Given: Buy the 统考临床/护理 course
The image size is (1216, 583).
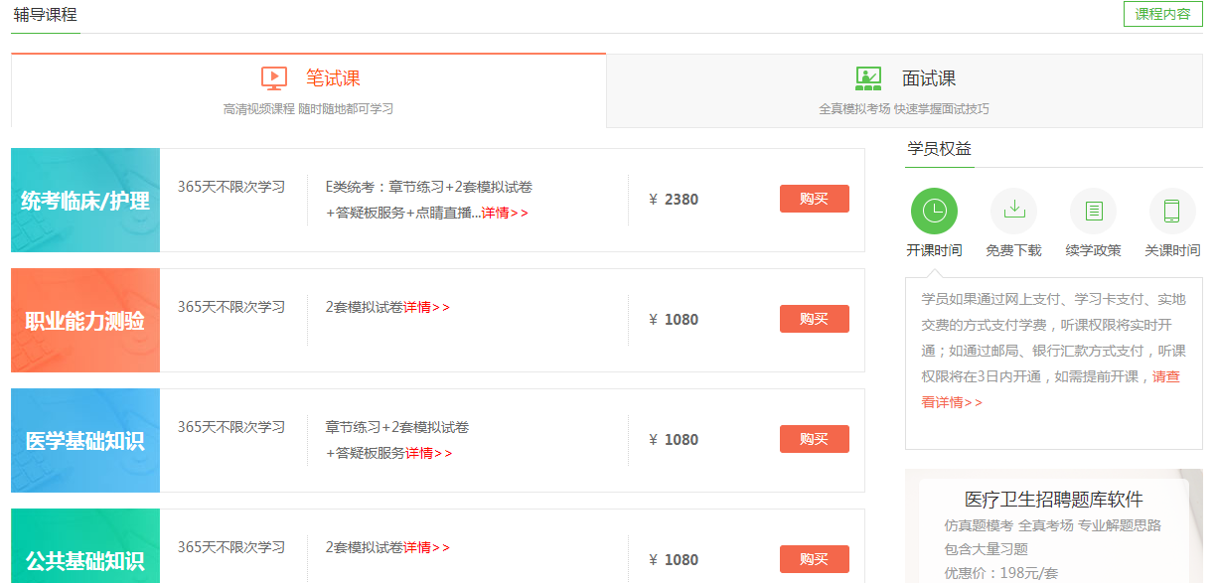Looking at the screenshot, I should pos(814,199).
